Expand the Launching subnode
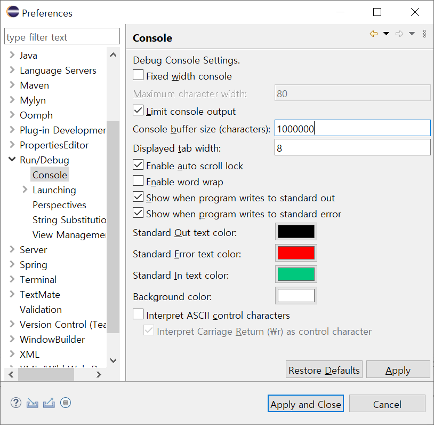434x425 pixels. point(25,190)
